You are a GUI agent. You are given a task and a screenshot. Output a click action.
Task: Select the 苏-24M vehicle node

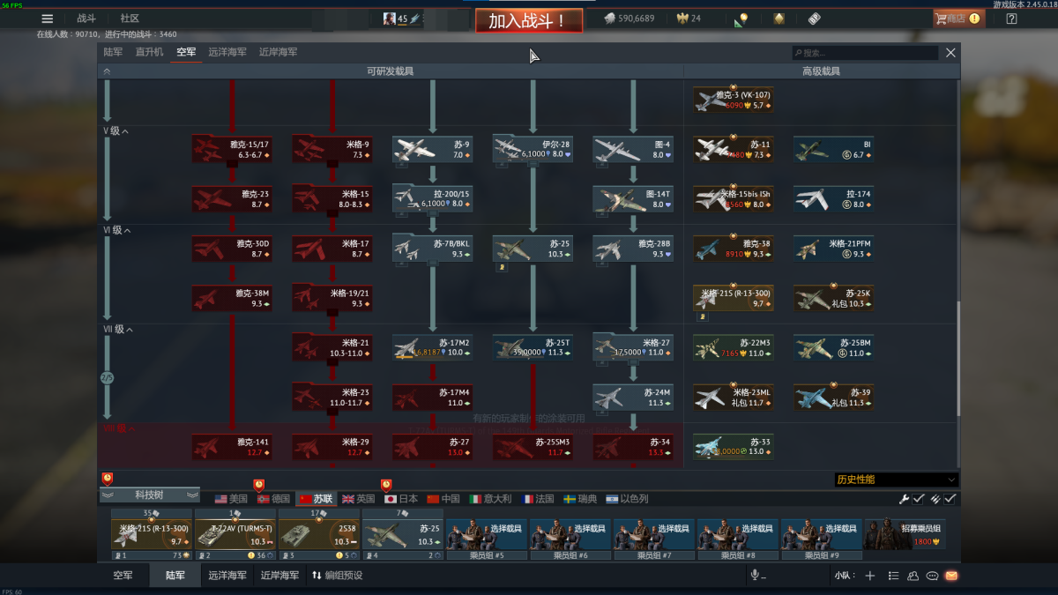(x=633, y=398)
